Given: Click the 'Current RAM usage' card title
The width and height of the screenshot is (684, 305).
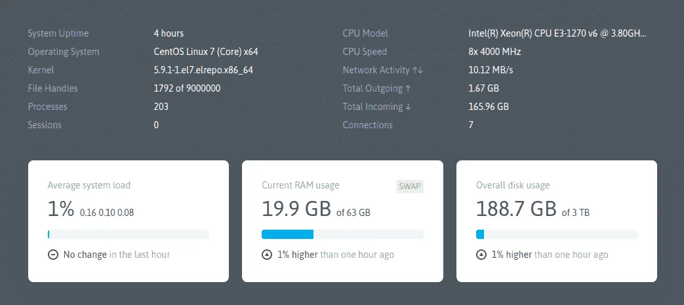Looking at the screenshot, I should tap(300, 185).
